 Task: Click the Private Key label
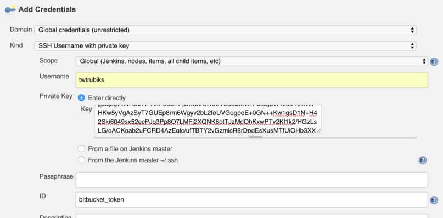pyautogui.click(x=56, y=96)
